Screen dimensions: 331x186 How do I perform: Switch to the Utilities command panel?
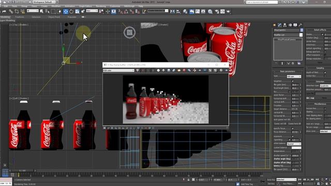pyautogui.click(x=300, y=25)
